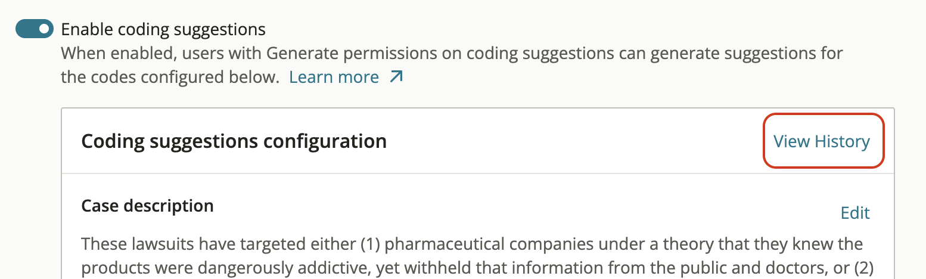Screen dimensions: 926x279
Task: Click the help text line 'the codes configured below'
Action: 170,77
